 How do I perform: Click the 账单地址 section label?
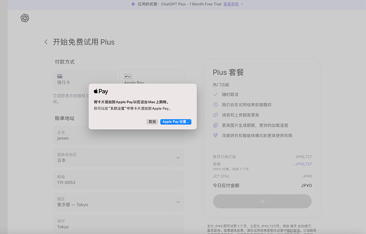[x=65, y=118]
